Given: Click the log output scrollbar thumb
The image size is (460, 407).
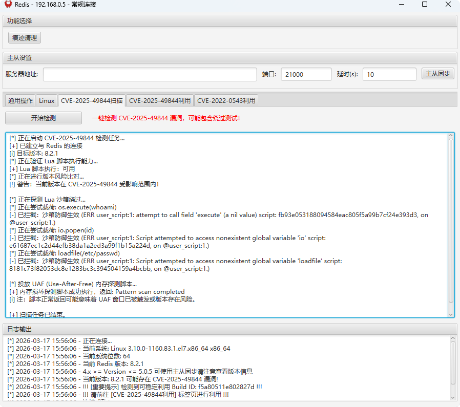Looking at the screenshot, I should pyautogui.click(x=453, y=363).
